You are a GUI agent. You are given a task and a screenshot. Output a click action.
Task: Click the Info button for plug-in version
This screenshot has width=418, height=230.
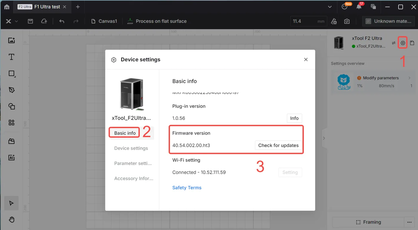pos(294,118)
